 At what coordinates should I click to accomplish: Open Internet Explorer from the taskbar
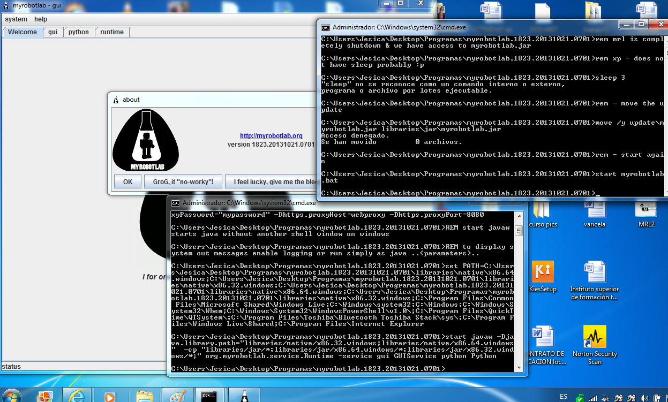(x=78, y=396)
